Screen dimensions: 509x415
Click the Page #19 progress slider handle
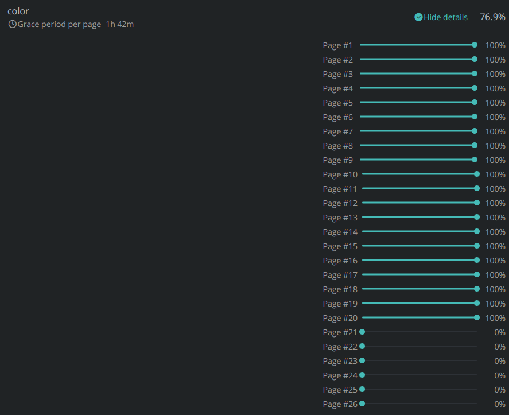click(x=476, y=303)
